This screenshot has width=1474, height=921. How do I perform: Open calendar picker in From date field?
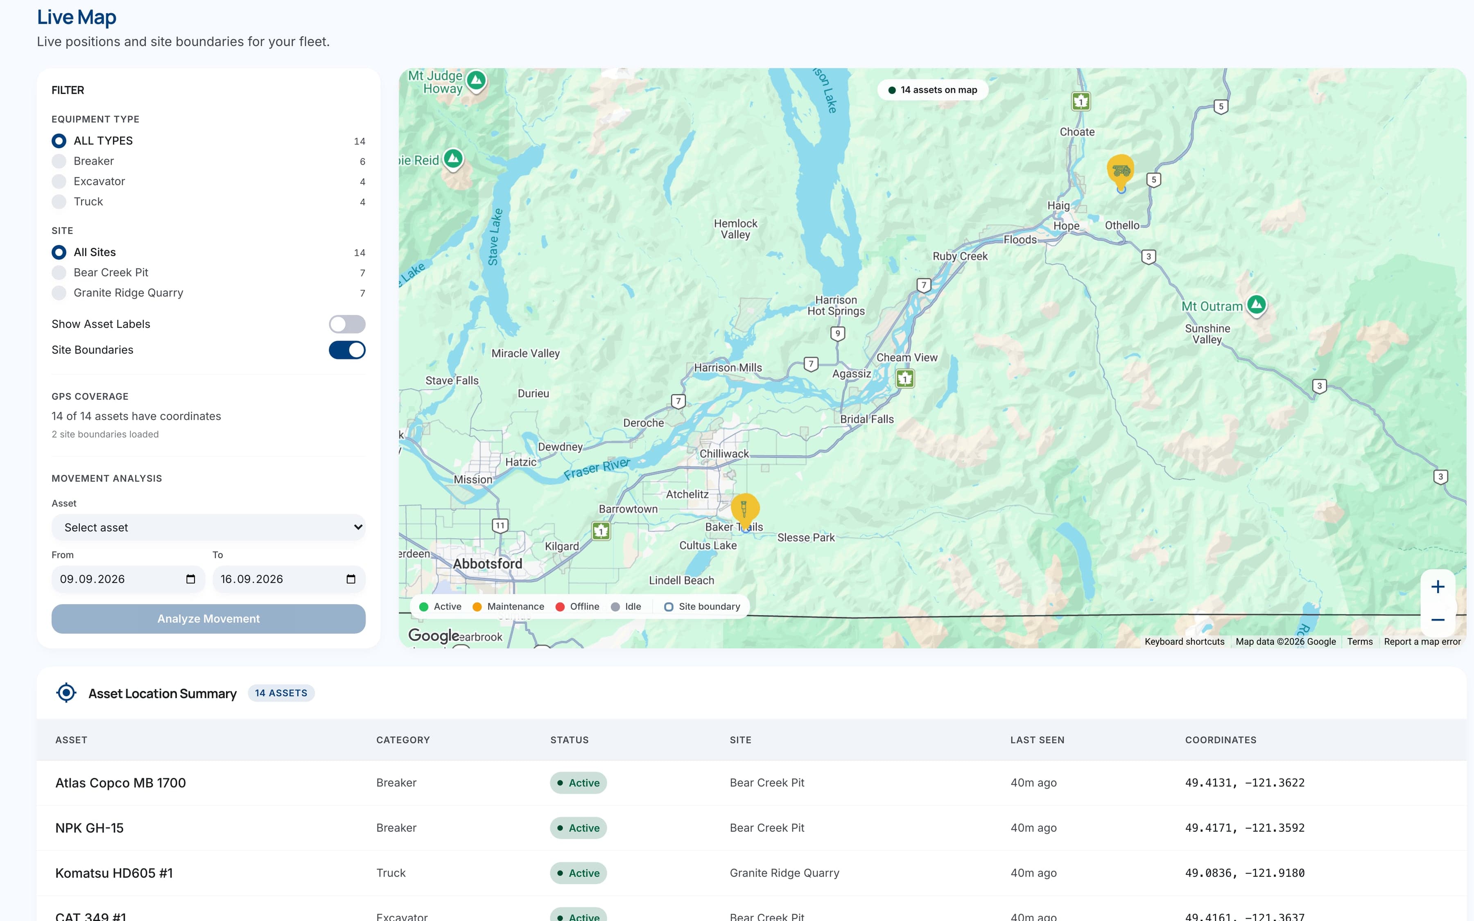pyautogui.click(x=191, y=579)
